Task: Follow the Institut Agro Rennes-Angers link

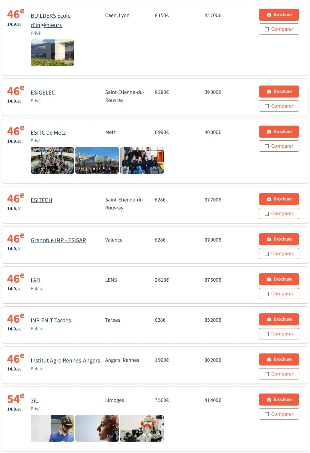Action: pyautogui.click(x=65, y=360)
